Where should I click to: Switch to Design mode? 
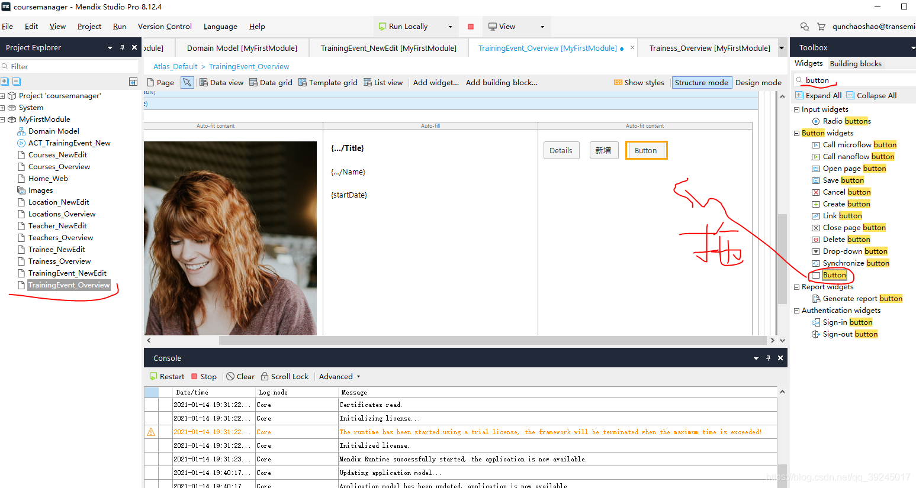(758, 83)
